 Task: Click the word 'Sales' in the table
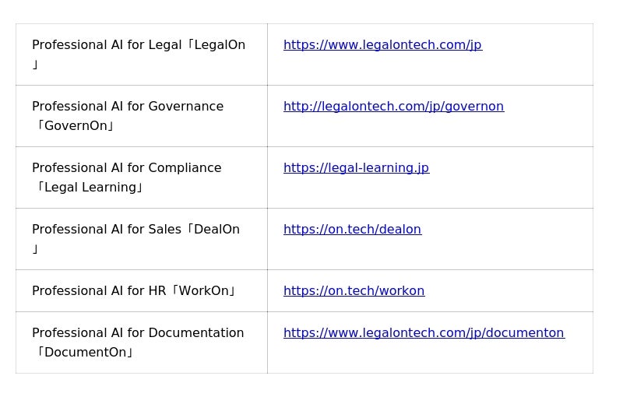pyautogui.click(x=164, y=230)
